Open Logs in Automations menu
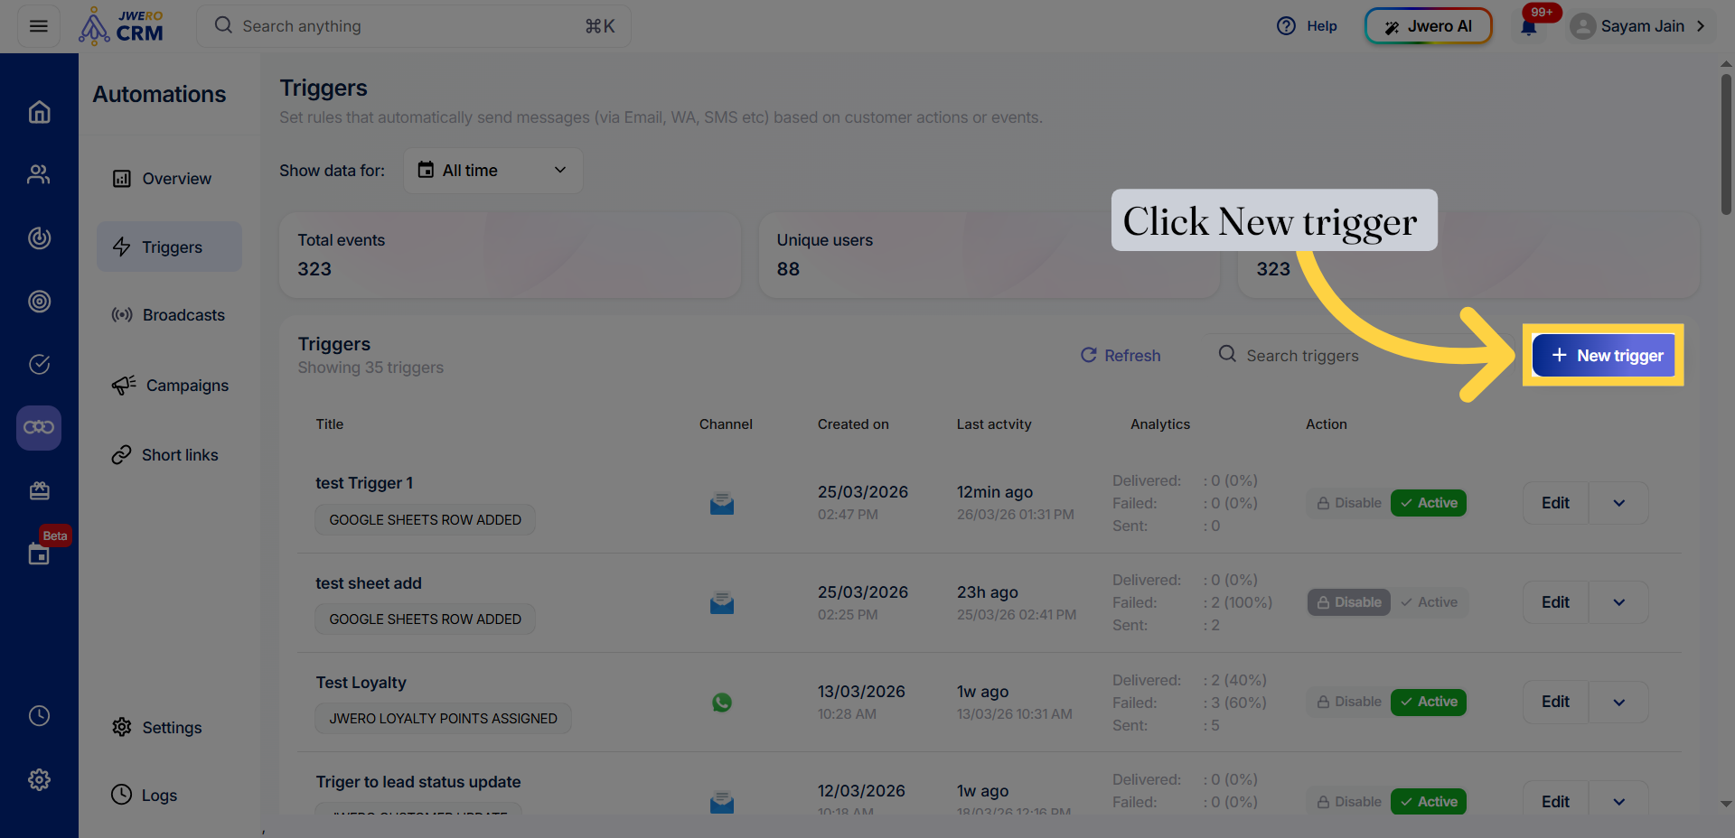The width and height of the screenshot is (1735, 838). [x=169, y=796]
